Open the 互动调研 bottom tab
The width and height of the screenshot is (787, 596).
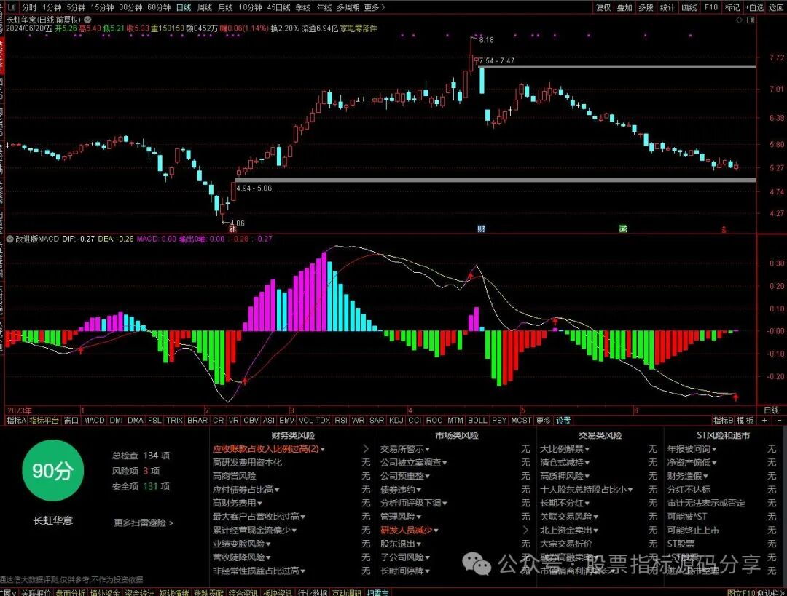347,592
